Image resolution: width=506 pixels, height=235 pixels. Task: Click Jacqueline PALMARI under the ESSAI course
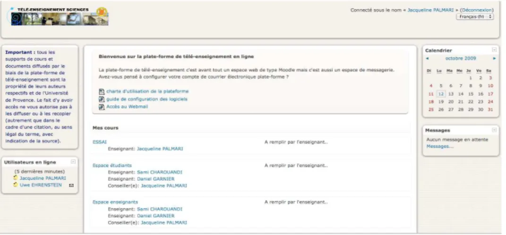coord(160,149)
